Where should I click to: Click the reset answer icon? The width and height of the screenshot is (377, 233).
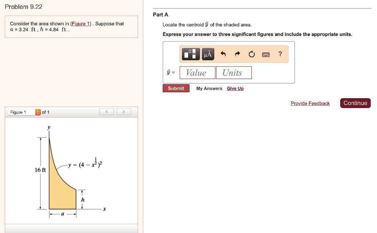coord(251,54)
